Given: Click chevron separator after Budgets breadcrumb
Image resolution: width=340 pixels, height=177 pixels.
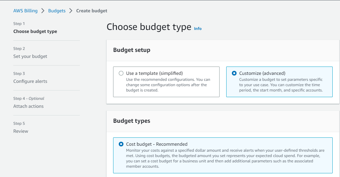Looking at the screenshot, I should point(71,11).
